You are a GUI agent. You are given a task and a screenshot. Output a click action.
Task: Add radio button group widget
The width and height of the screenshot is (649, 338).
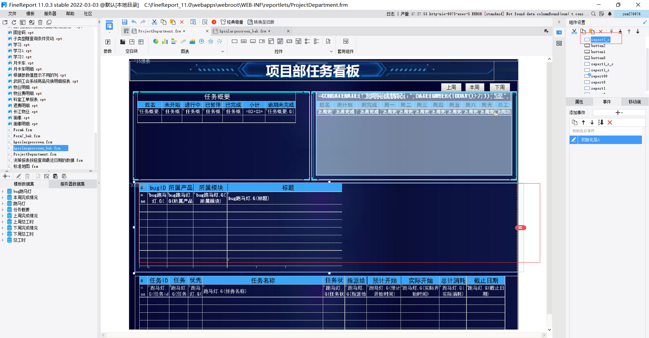(x=308, y=41)
